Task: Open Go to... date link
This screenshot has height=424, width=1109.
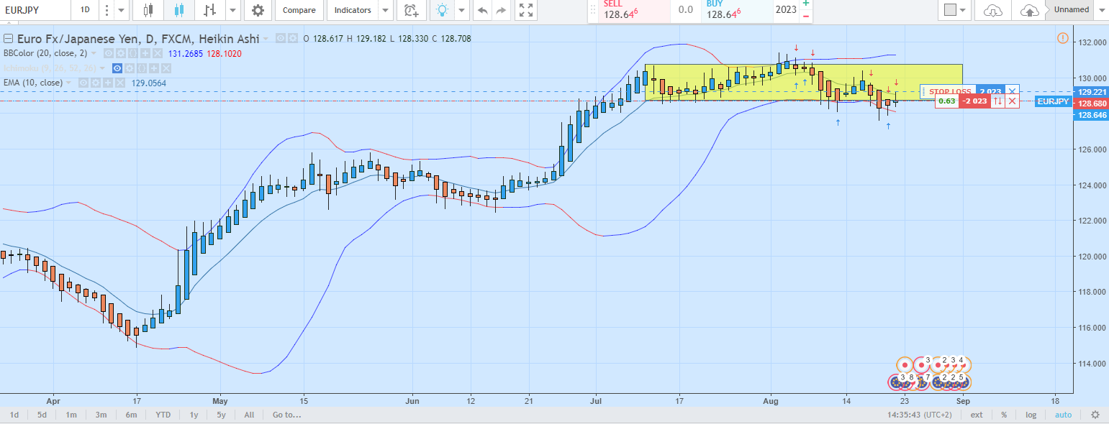Action: click(x=286, y=415)
